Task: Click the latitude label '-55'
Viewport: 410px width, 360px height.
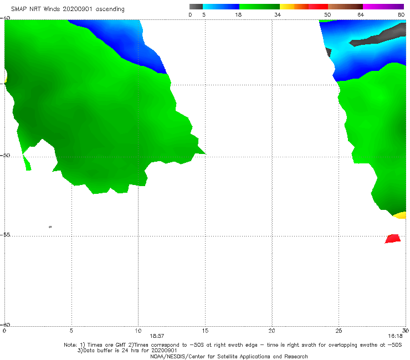Action: 5,234
